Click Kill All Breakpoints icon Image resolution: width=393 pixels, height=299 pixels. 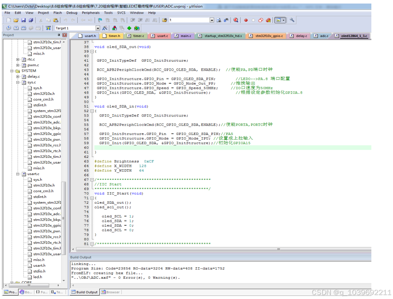(268, 20)
